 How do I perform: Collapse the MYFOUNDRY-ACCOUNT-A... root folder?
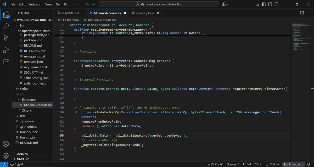tap(33, 20)
